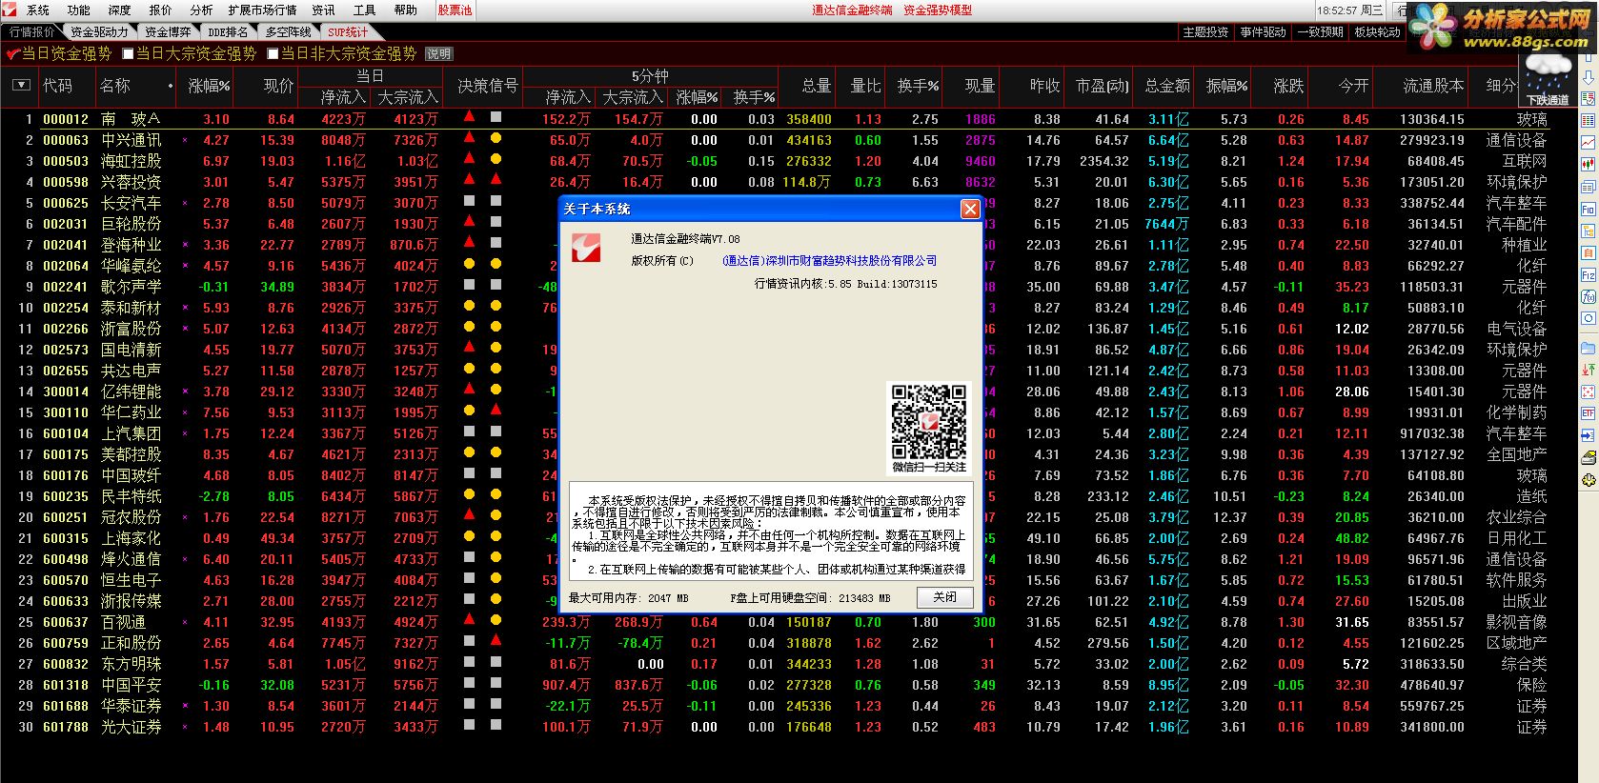Click the 事件驱动 button
The image size is (1599, 783).
coord(1263,32)
